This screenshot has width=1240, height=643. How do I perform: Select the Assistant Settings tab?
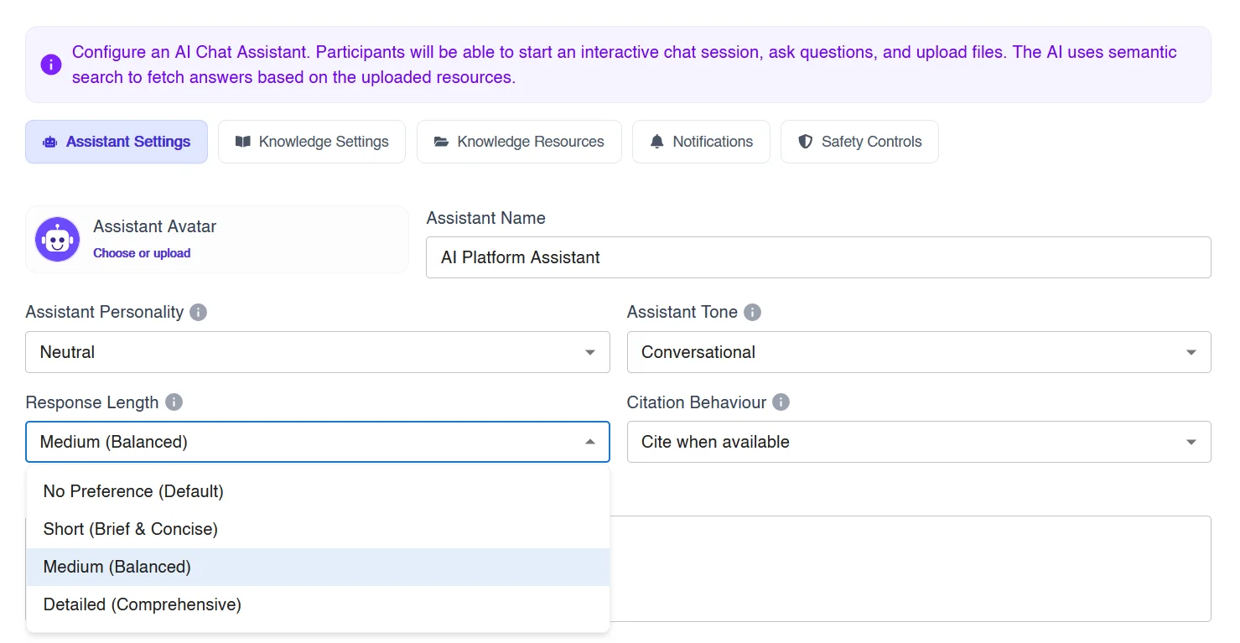(117, 142)
